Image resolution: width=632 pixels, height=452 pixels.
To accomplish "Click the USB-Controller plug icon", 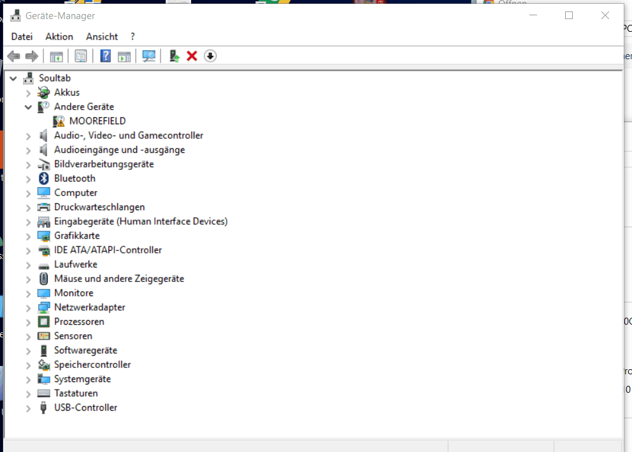I will (43, 407).
